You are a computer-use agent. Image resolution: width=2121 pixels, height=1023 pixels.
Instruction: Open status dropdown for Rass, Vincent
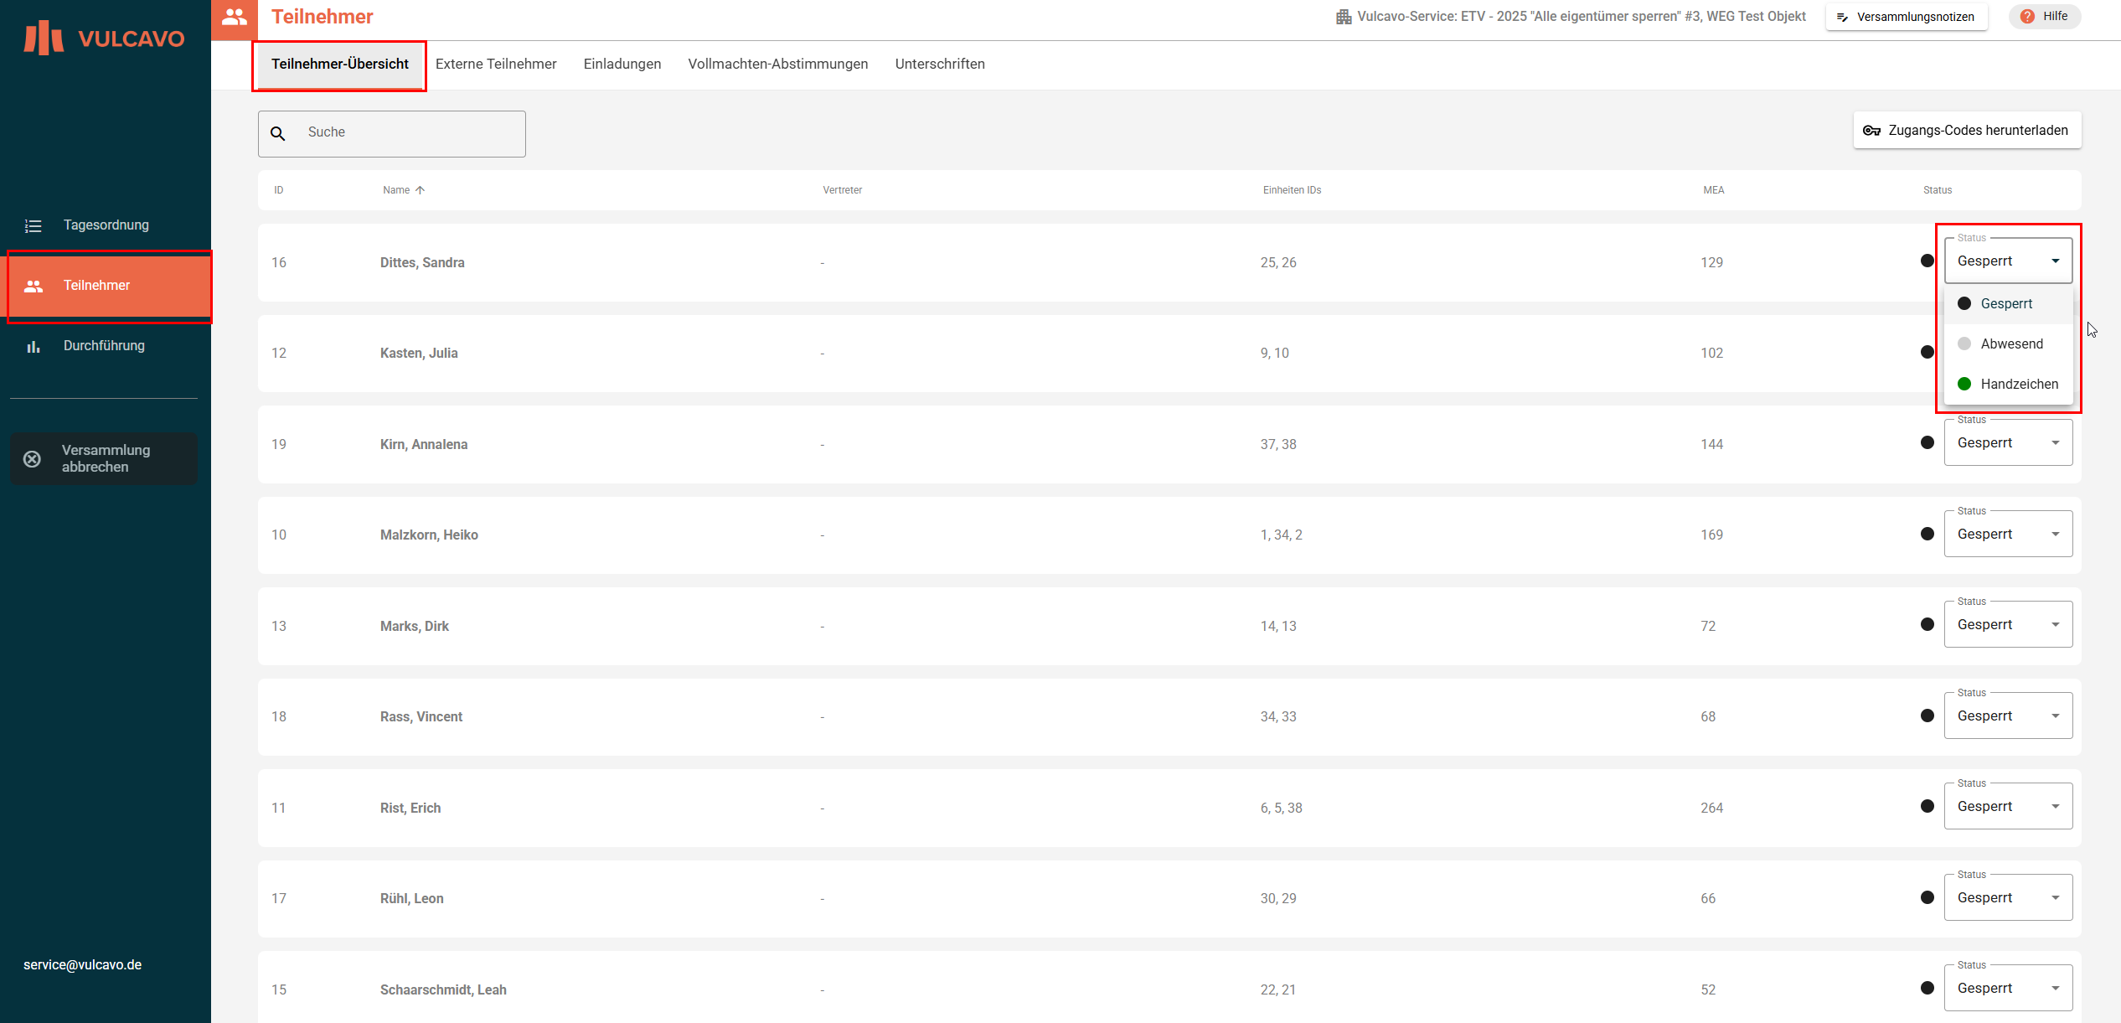pyautogui.click(x=2008, y=716)
